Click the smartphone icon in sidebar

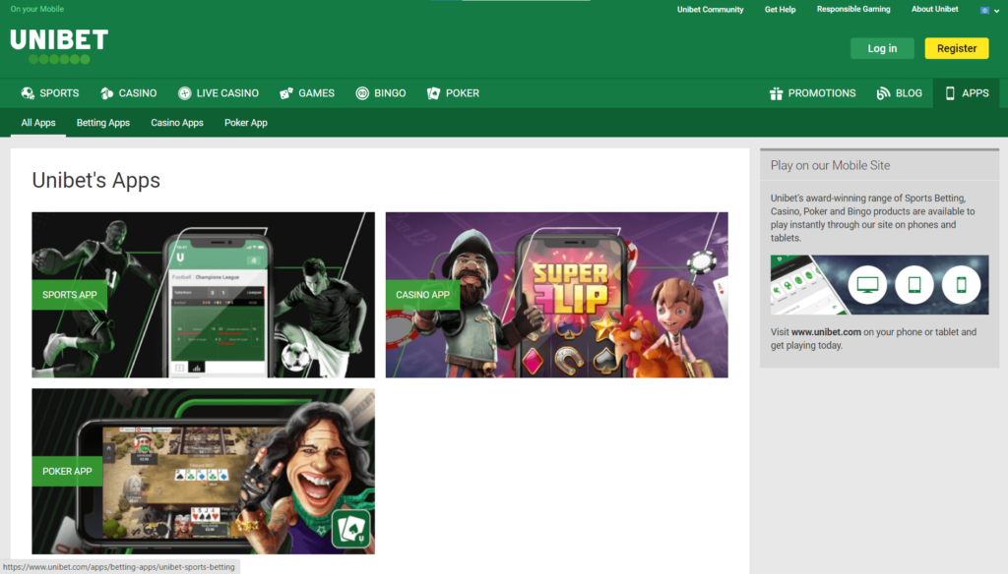point(961,284)
